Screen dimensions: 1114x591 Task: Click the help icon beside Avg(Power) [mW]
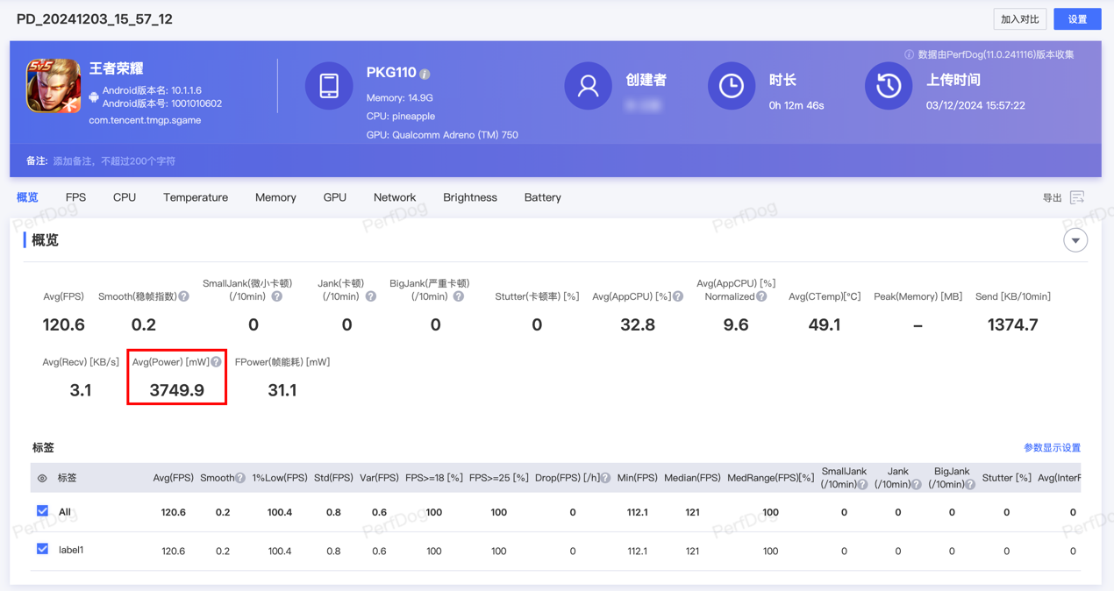tap(216, 362)
